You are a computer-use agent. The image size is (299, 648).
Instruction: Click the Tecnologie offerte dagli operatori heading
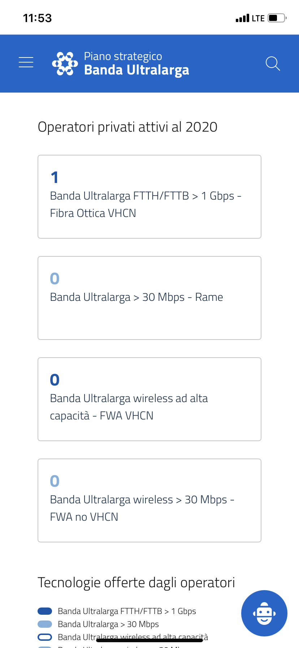(136, 583)
